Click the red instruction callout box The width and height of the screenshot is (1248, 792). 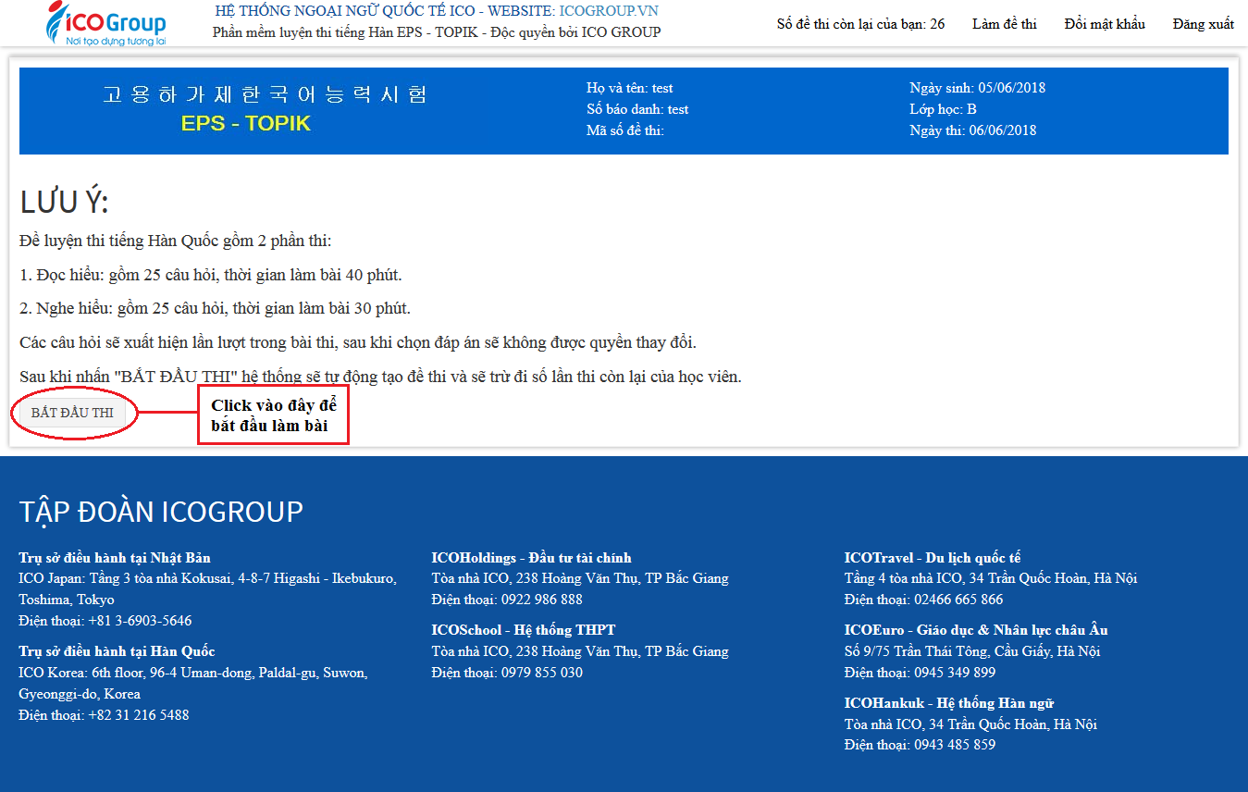[x=274, y=416]
